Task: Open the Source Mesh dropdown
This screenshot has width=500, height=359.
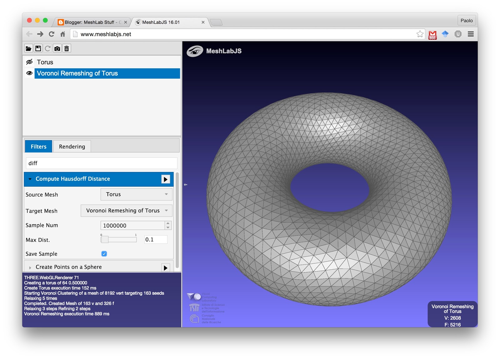Action: [136, 194]
